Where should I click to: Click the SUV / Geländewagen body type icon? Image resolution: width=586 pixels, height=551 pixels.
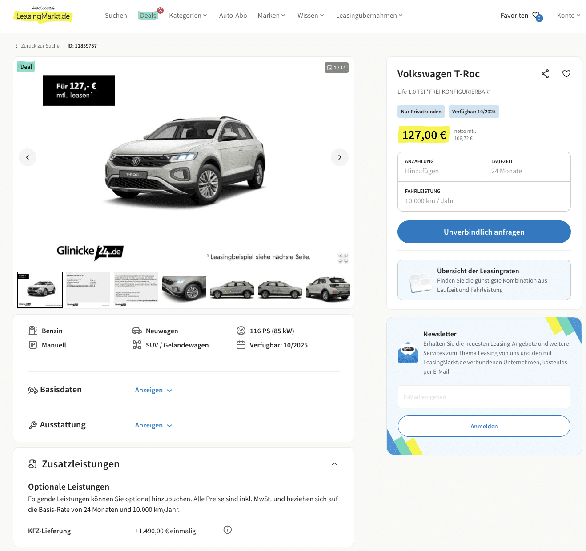137,345
